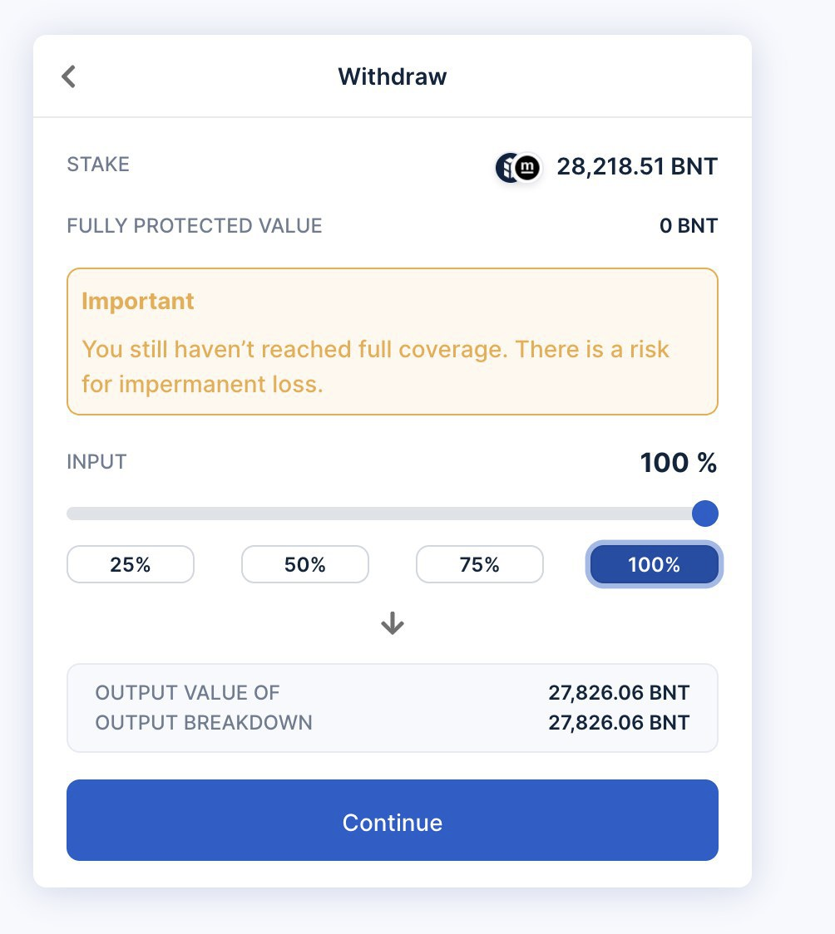The image size is (835, 934).
Task: Click the OUTPUT VALUE OF label
Action: click(x=188, y=692)
